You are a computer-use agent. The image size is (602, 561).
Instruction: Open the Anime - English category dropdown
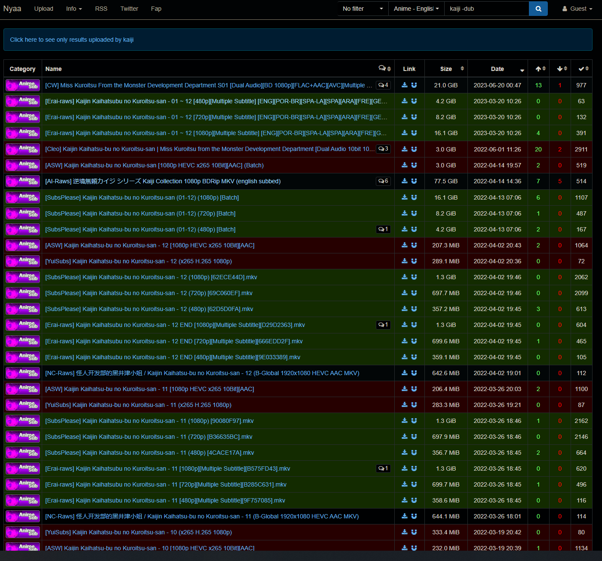click(x=416, y=9)
